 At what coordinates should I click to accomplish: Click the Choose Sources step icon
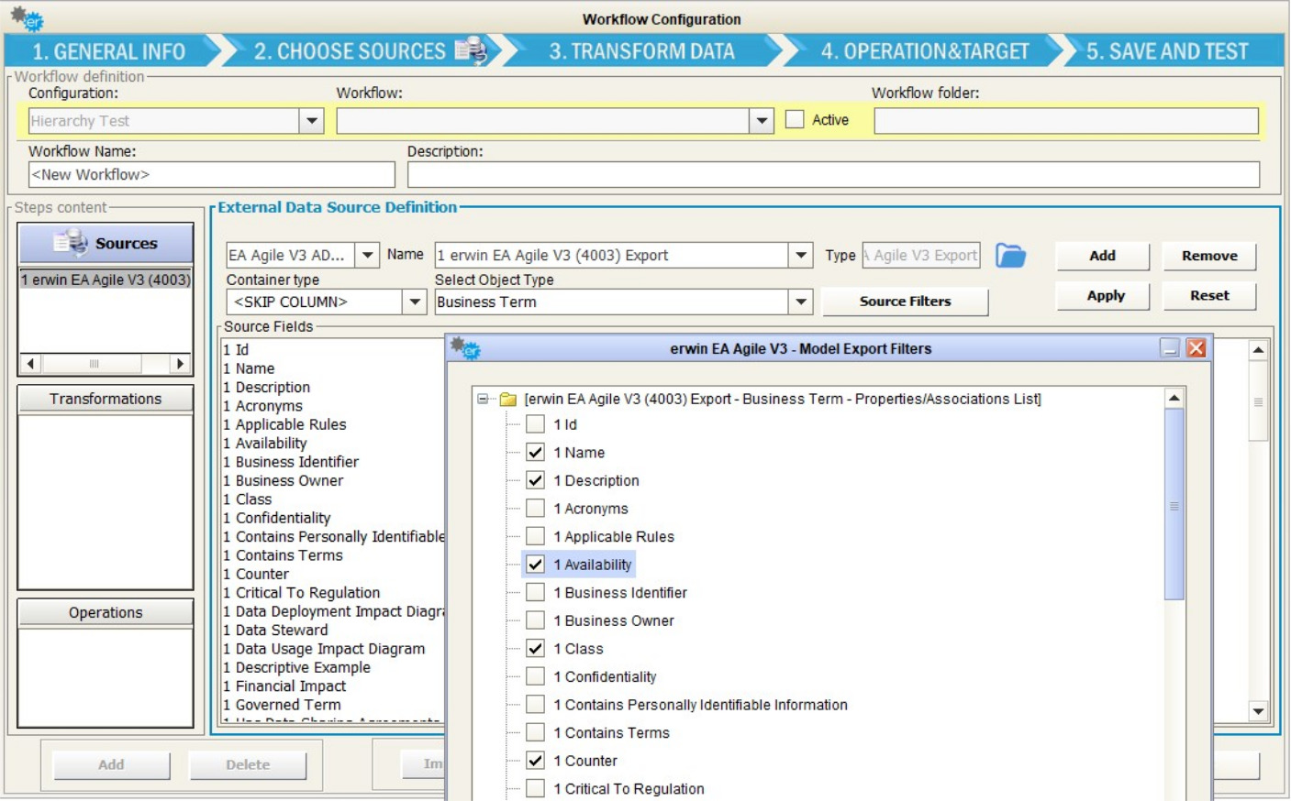471,50
